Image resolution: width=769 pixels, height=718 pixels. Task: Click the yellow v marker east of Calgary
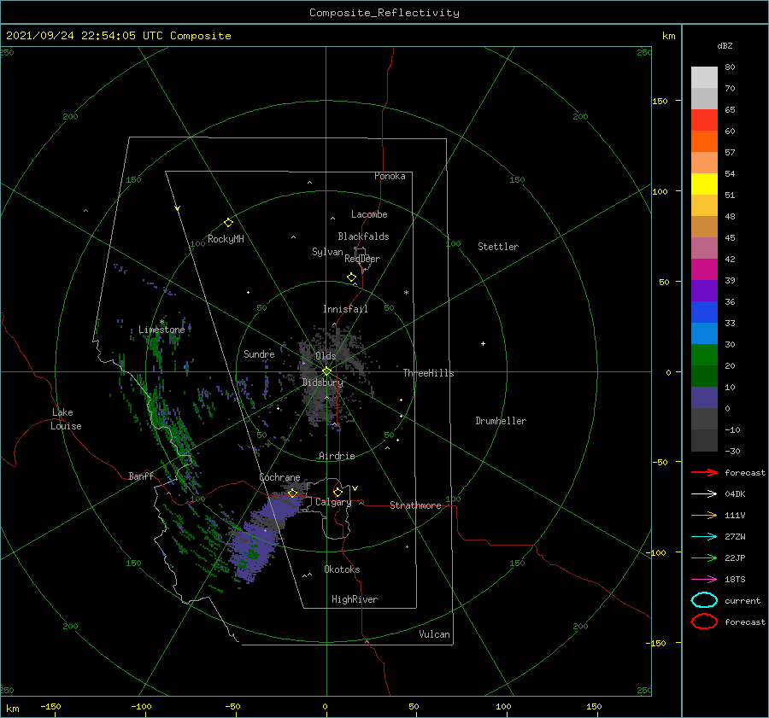pyautogui.click(x=355, y=488)
